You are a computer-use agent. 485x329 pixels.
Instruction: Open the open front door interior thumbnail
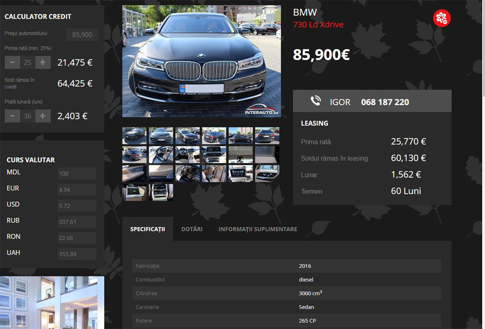pos(161,155)
